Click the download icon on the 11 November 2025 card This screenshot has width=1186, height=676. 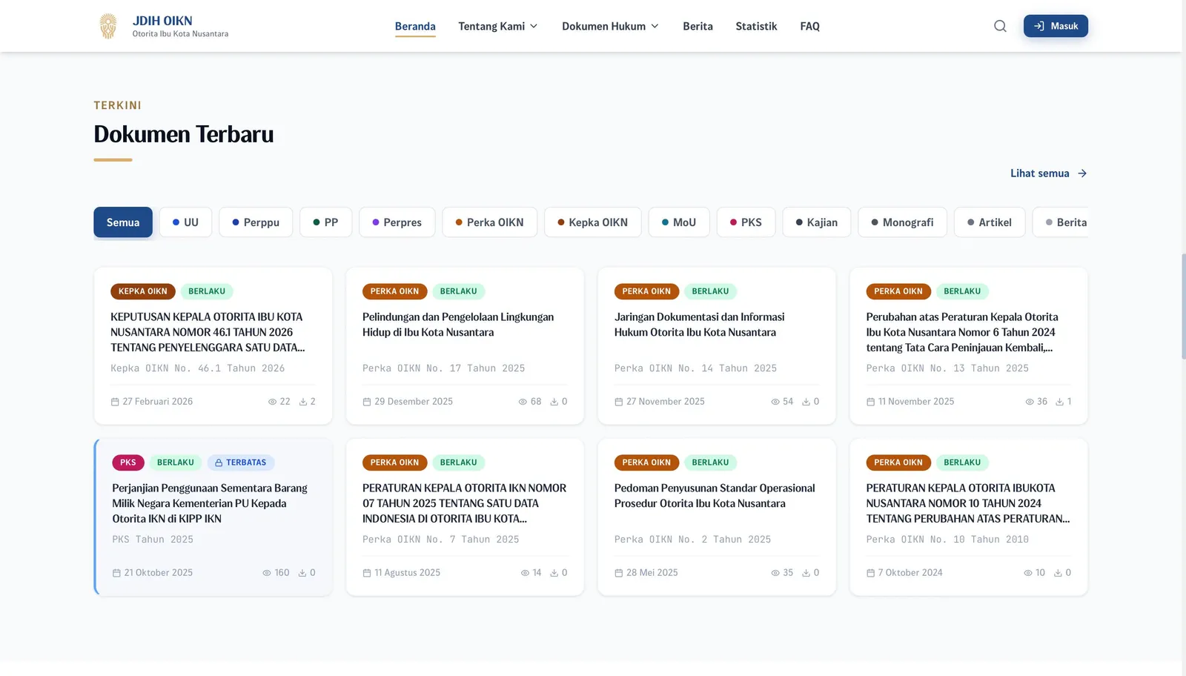coord(1059,402)
